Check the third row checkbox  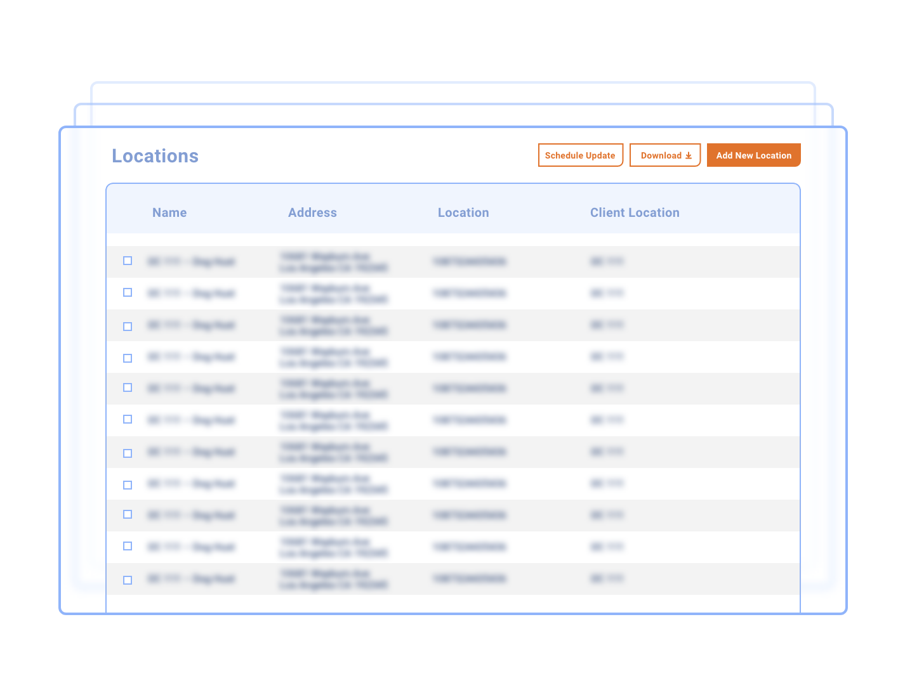point(128,327)
